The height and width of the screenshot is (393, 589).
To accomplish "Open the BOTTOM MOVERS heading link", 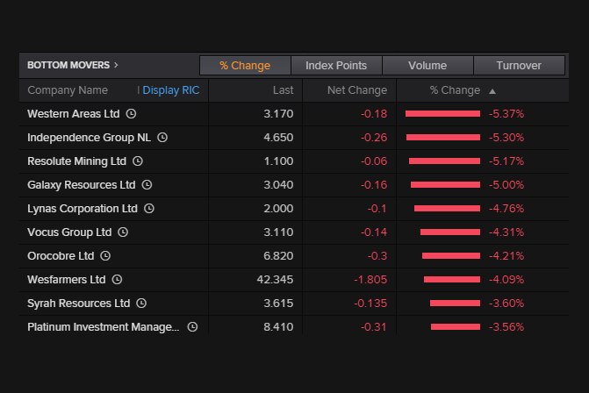I will (x=68, y=65).
